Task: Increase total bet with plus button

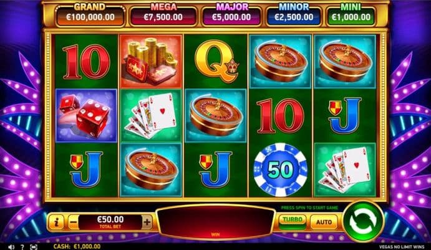Action: click(147, 222)
